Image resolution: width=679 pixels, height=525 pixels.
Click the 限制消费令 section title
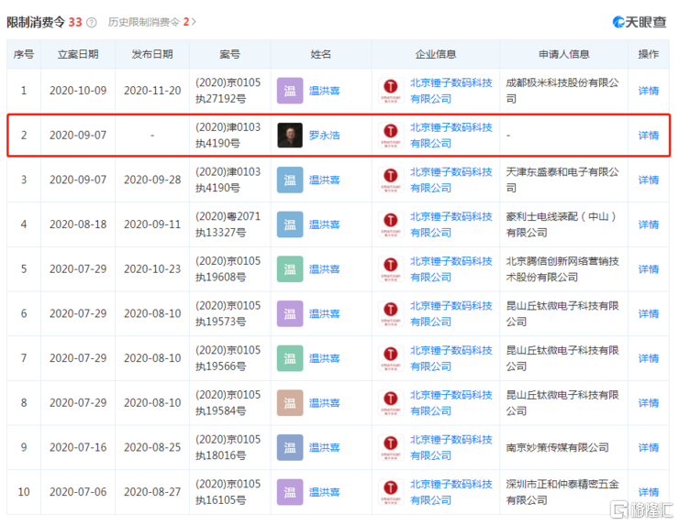tap(36, 22)
